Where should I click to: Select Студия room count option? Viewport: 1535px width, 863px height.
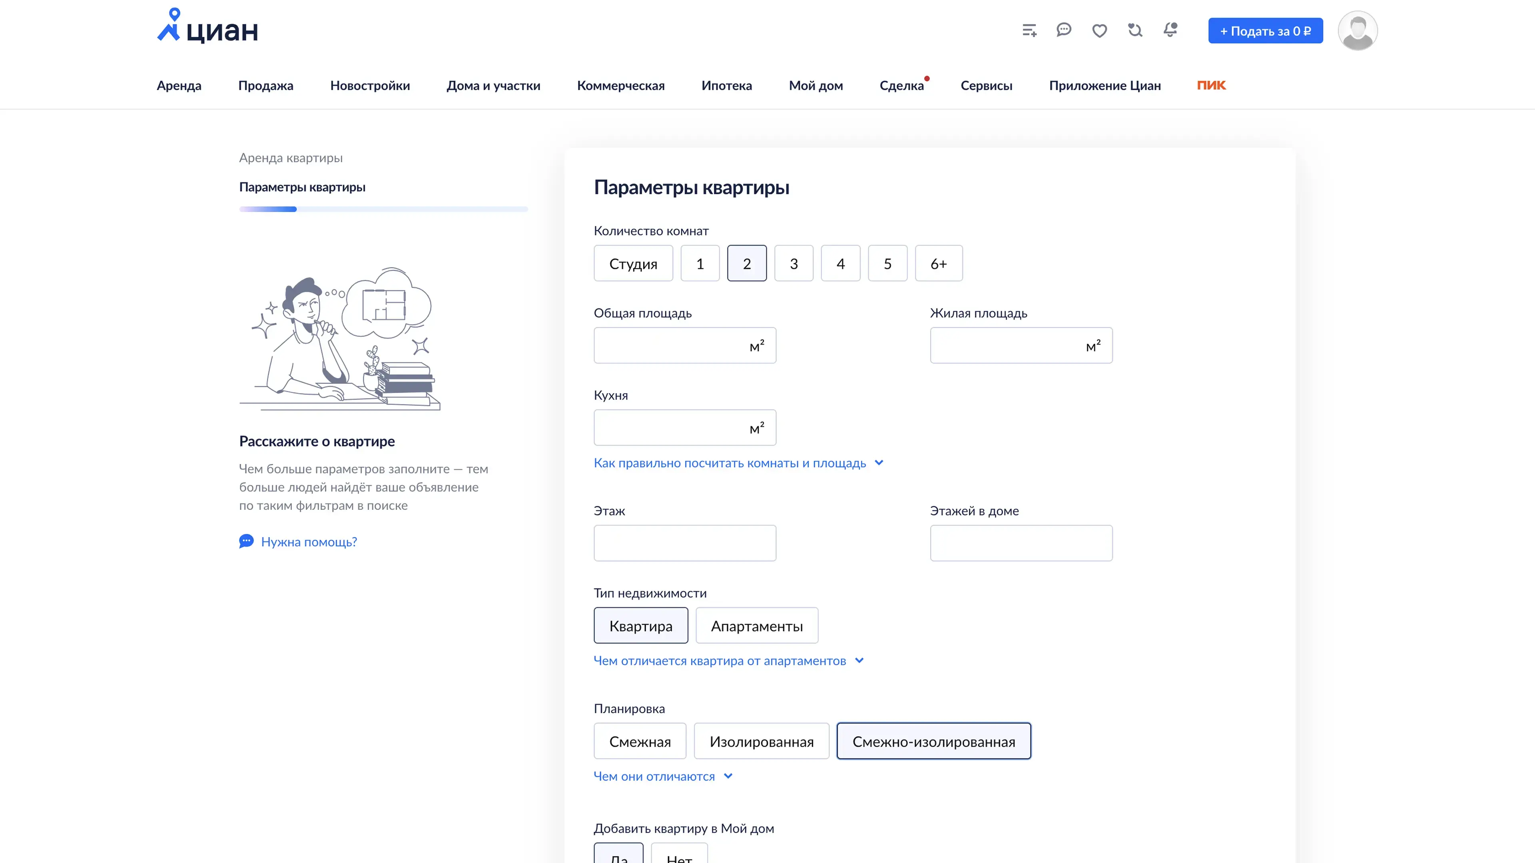pyautogui.click(x=633, y=263)
